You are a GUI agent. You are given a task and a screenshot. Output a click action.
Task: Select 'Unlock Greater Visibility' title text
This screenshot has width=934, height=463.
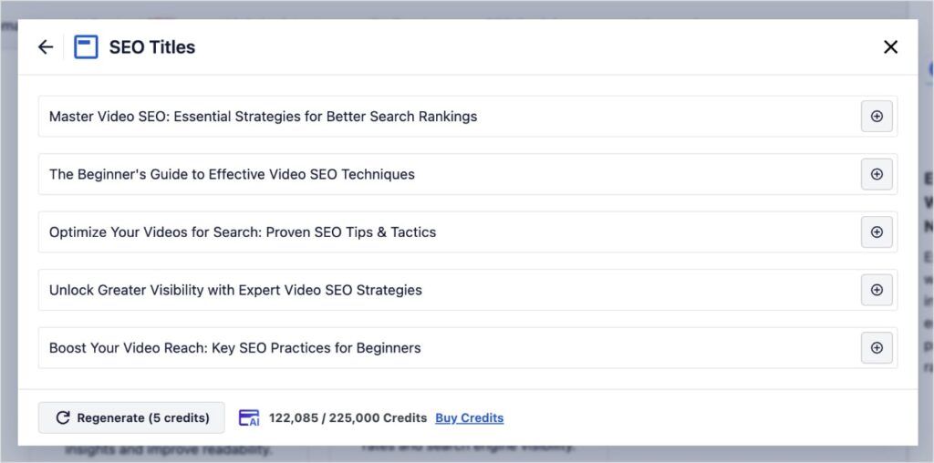coord(235,290)
